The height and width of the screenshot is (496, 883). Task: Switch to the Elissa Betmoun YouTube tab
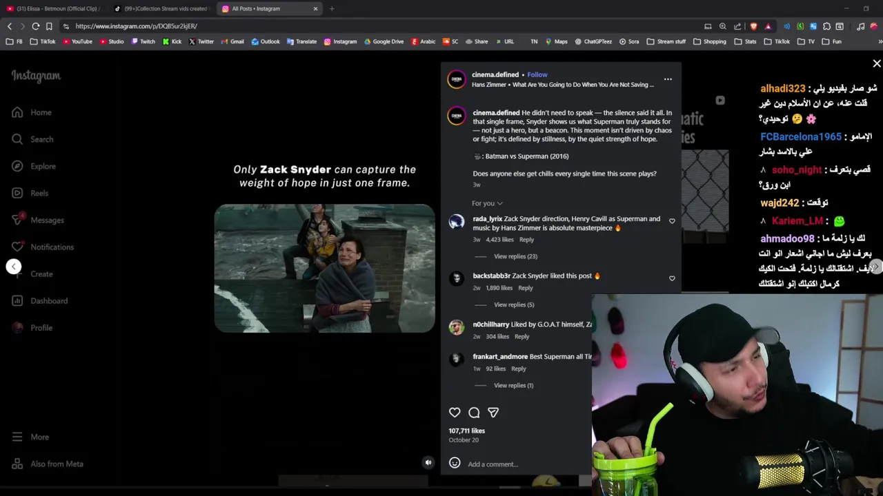(x=54, y=8)
